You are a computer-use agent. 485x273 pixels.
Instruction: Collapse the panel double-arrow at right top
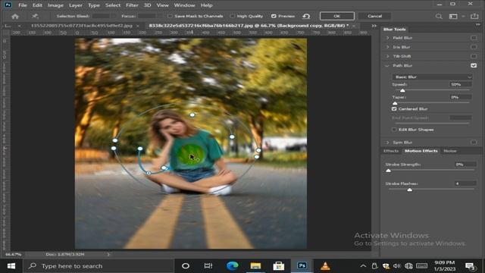[478, 24]
